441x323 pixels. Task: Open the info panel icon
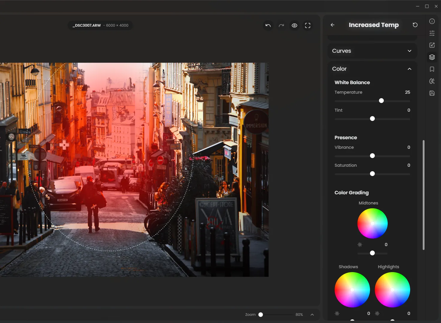[x=432, y=21]
